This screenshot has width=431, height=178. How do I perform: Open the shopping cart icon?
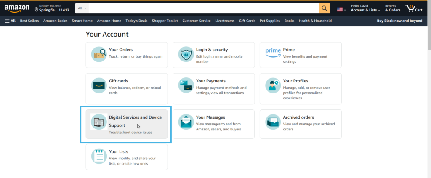point(414,8)
